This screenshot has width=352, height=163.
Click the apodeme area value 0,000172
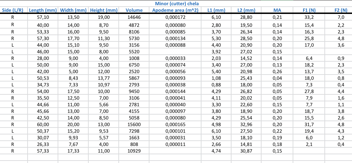176,17
